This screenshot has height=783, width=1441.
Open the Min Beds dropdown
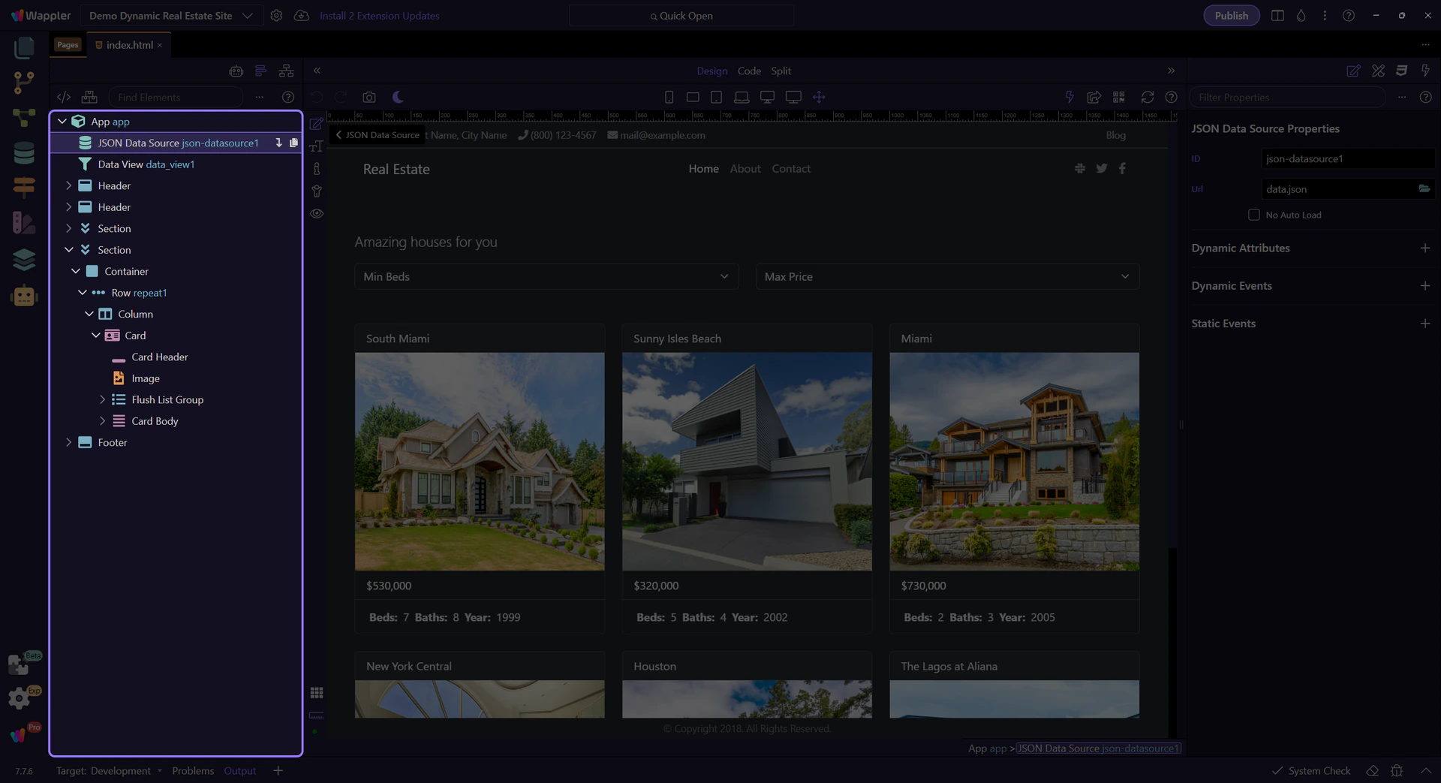pyautogui.click(x=546, y=276)
